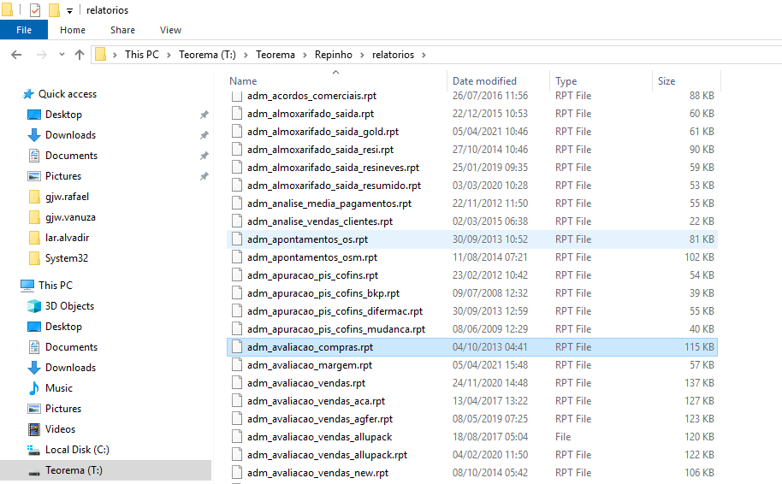Open Music folder under This PC
The height and width of the screenshot is (484, 782).
coord(59,388)
